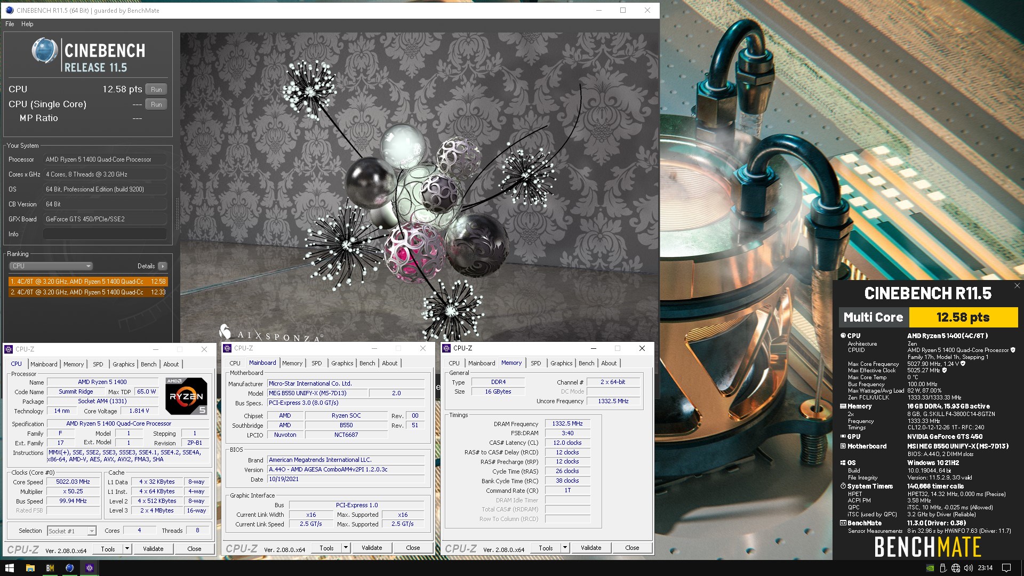Viewport: 1024px width, 576px height.
Task: Click title bar icon of CPU-Z Mainboard window
Action: point(227,348)
